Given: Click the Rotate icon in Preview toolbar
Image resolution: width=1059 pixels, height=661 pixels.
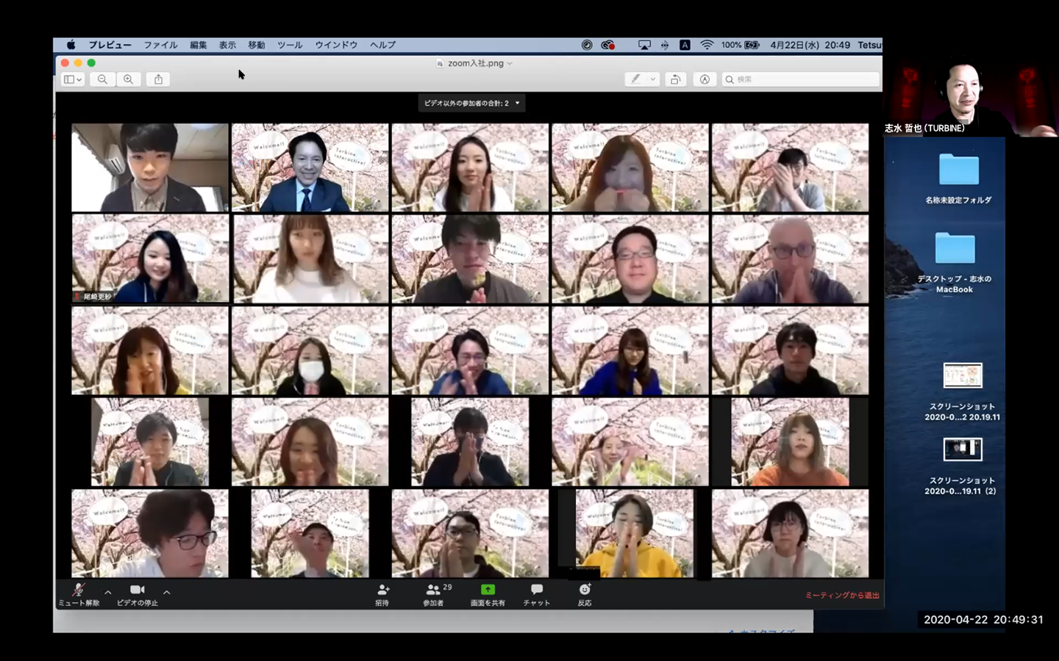Looking at the screenshot, I should (675, 79).
